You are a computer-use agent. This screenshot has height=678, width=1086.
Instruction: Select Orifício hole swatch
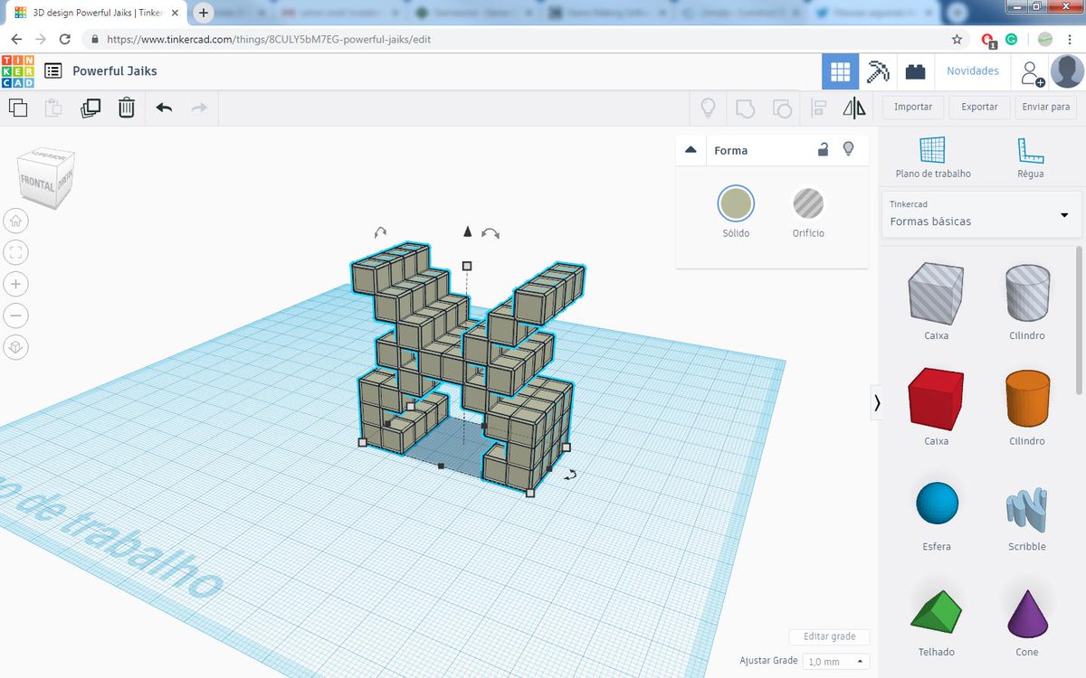click(x=808, y=203)
